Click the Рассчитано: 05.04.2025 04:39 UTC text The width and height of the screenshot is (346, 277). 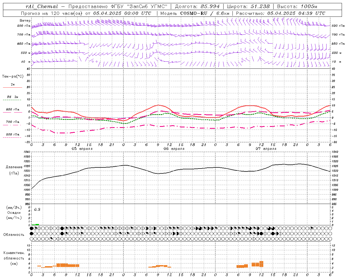tap(281, 13)
